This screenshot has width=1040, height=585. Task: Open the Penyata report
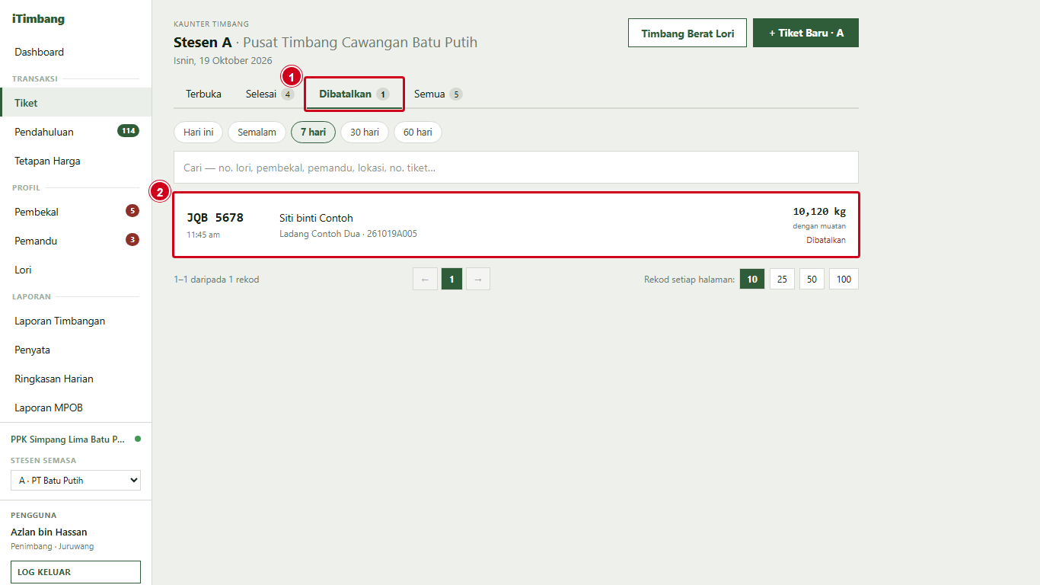[76, 350]
